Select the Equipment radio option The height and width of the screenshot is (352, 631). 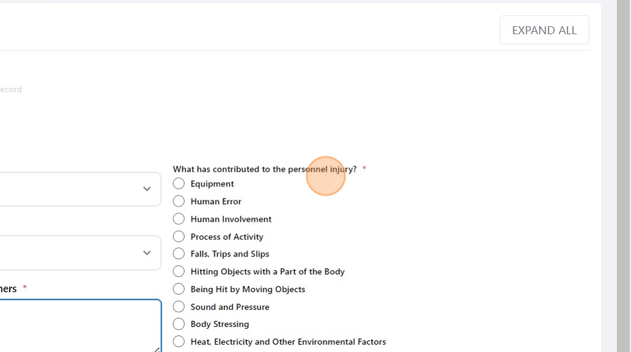[179, 183]
